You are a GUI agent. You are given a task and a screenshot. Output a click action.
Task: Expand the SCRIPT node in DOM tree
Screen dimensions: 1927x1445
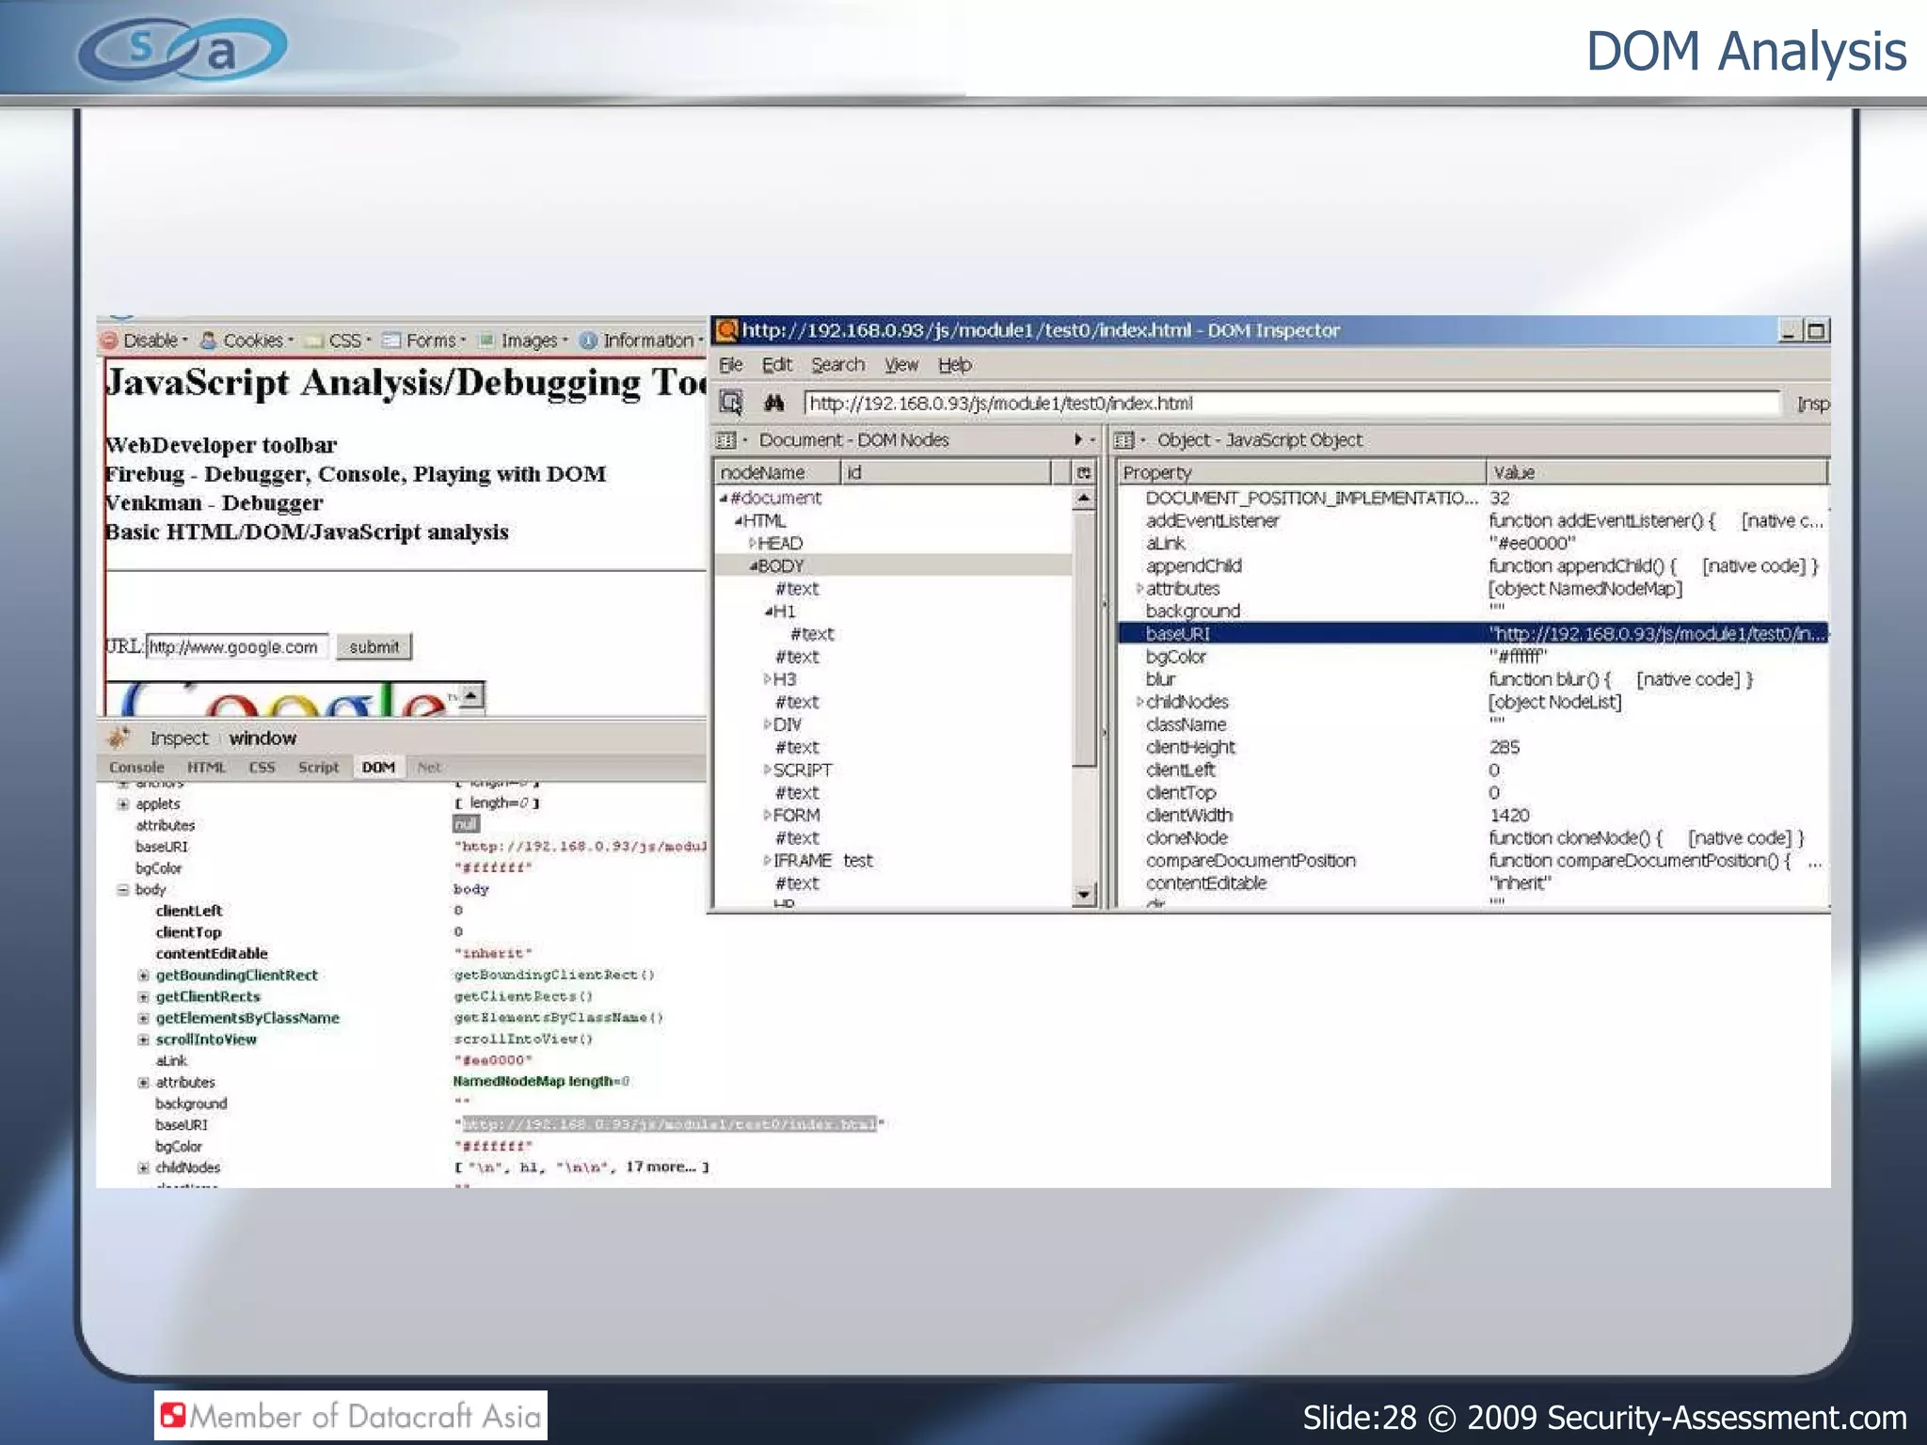(x=768, y=770)
